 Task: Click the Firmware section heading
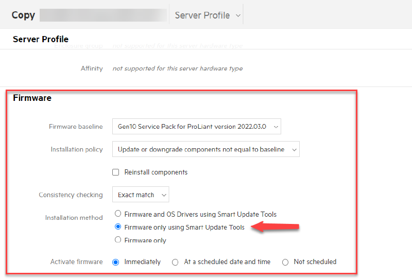[x=32, y=98]
